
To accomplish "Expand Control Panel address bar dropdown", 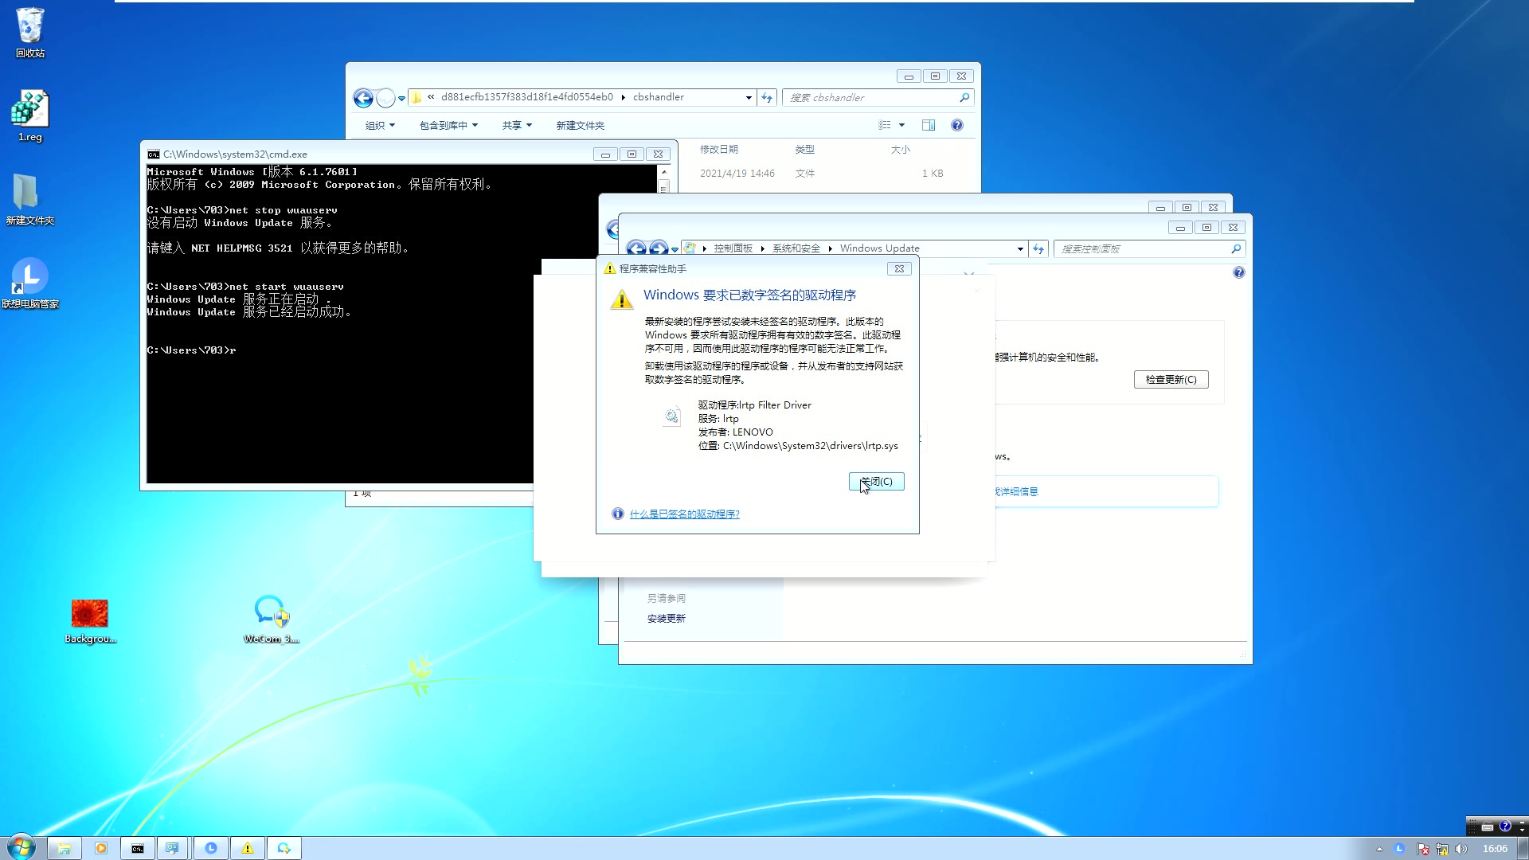I will (1020, 248).
